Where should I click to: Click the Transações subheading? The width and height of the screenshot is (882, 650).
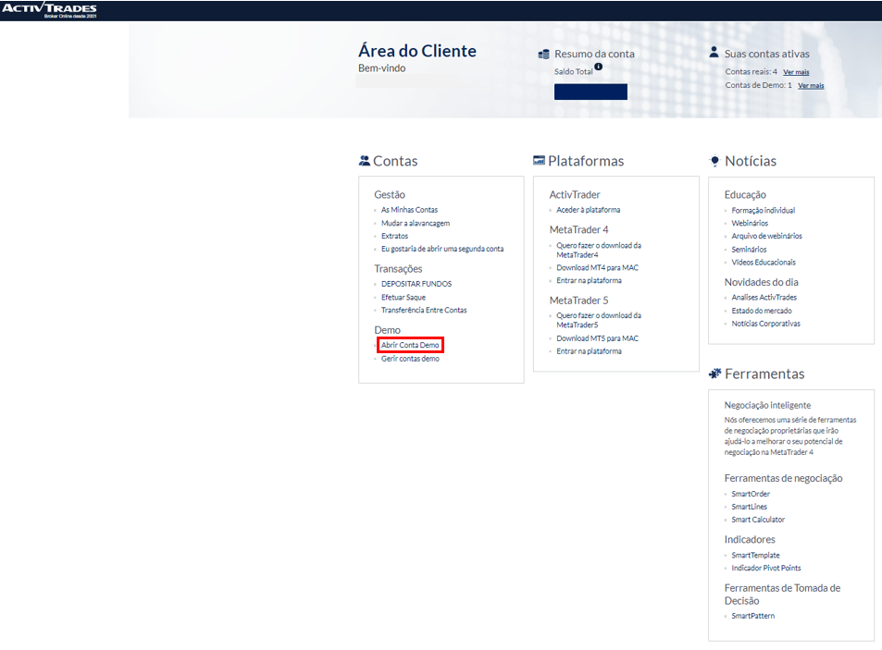coord(398,269)
